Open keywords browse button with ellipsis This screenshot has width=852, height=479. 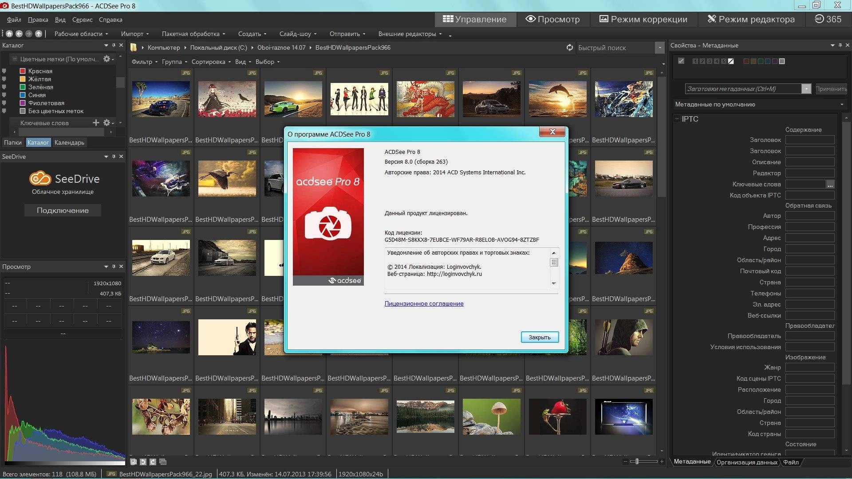pyautogui.click(x=830, y=185)
